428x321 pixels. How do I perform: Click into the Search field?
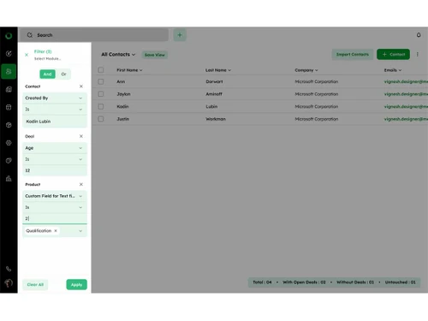coord(93,35)
